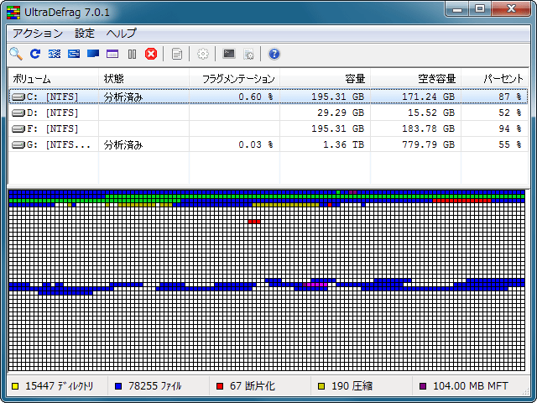Click 0.60 % fragmentation value
This screenshot has width=537, height=403.
pos(256,97)
